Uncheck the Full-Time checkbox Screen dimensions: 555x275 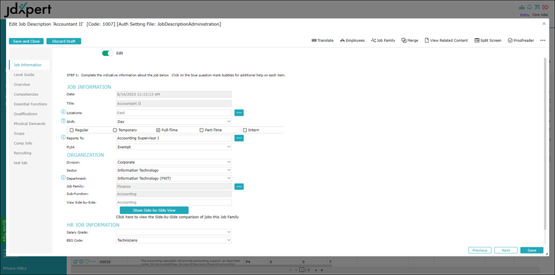158,130
